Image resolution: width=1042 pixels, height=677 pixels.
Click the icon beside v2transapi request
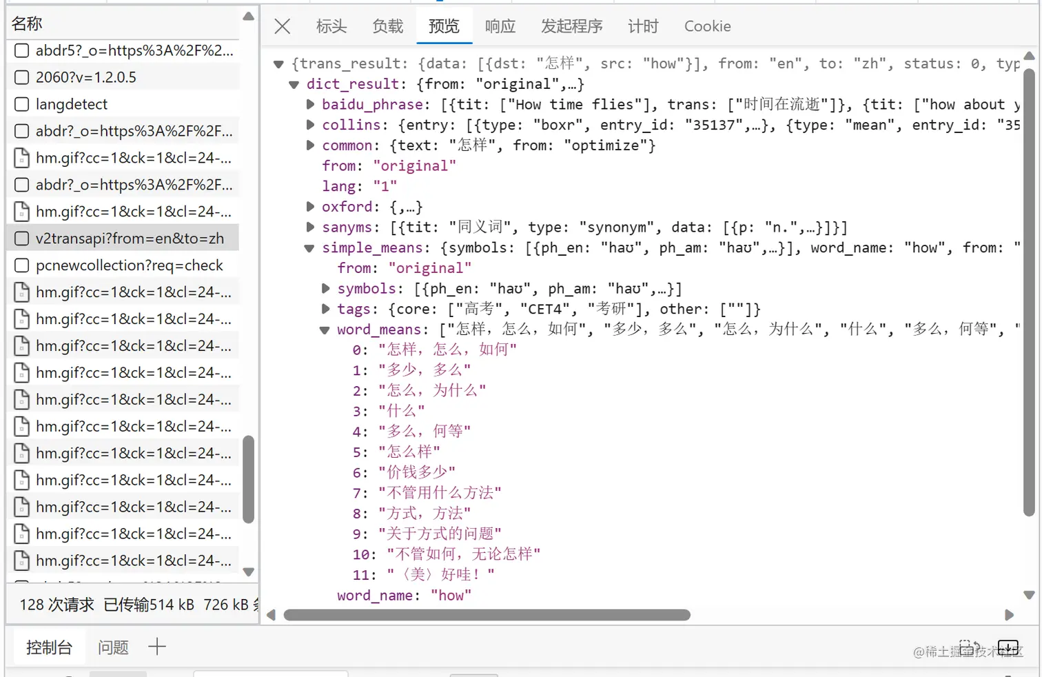22,239
